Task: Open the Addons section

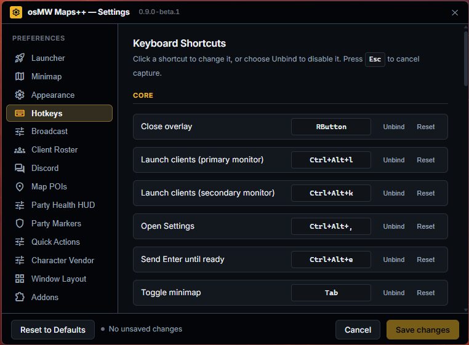Action: [x=59, y=297]
